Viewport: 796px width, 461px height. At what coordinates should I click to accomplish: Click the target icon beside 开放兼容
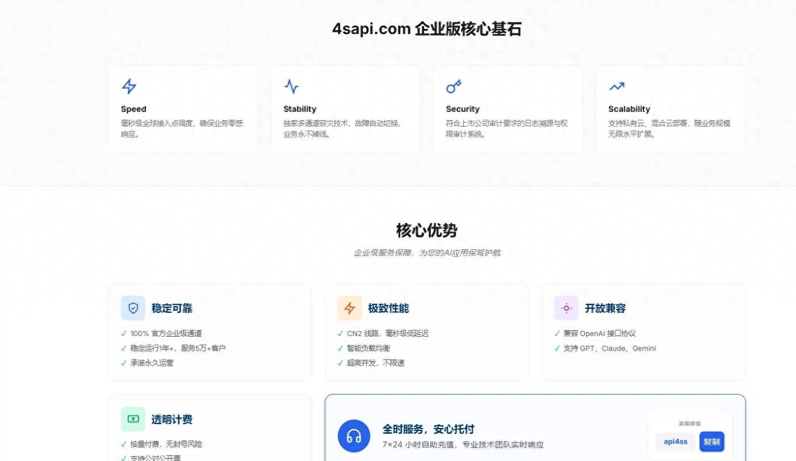point(566,308)
